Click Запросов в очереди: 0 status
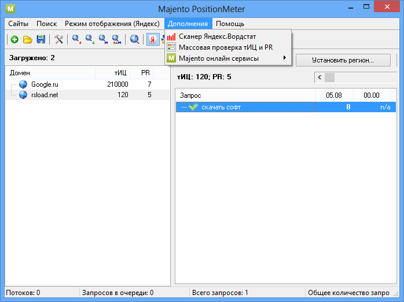Image resolution: width=404 pixels, height=302 pixels. coord(117,293)
